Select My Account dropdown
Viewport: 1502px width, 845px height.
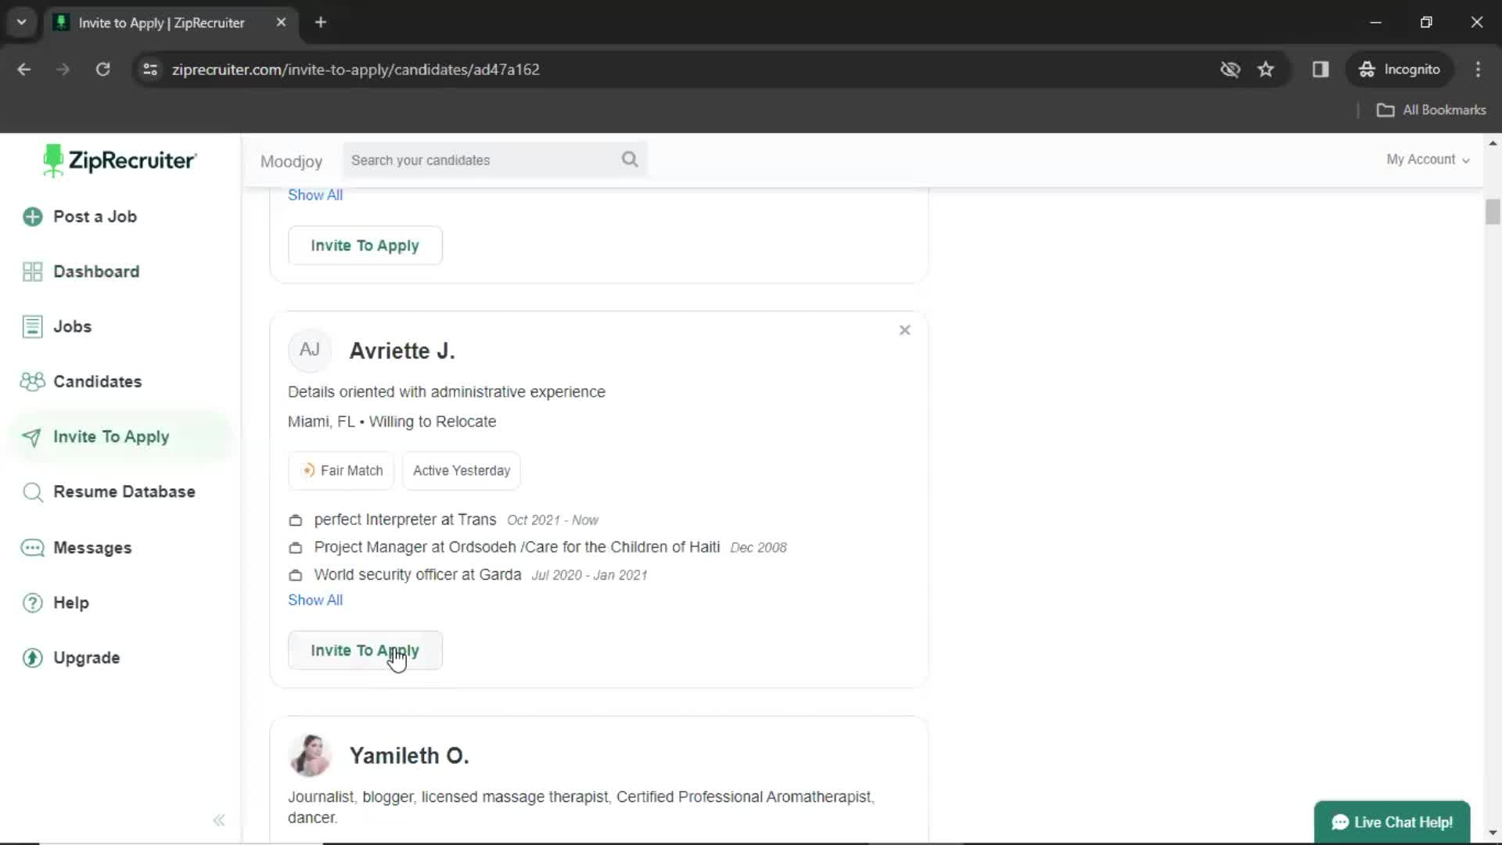point(1428,159)
